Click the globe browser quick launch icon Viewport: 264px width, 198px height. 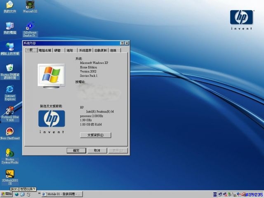point(16,194)
